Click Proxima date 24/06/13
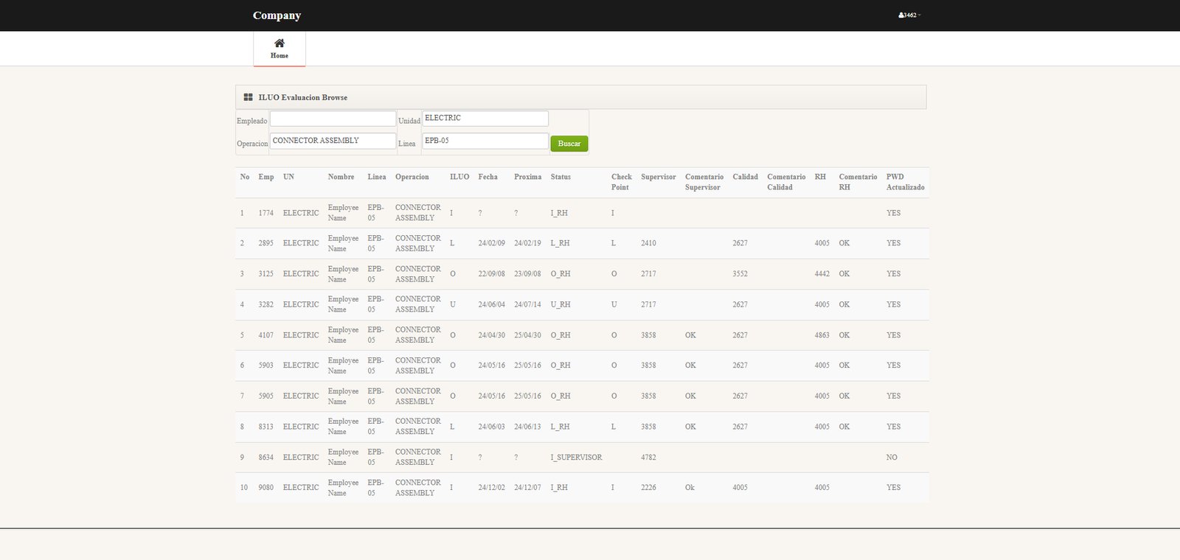The height and width of the screenshot is (560, 1180). click(x=527, y=427)
